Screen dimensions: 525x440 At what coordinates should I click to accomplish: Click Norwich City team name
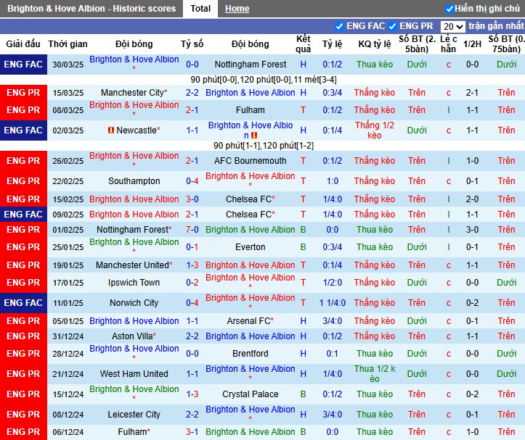134,303
